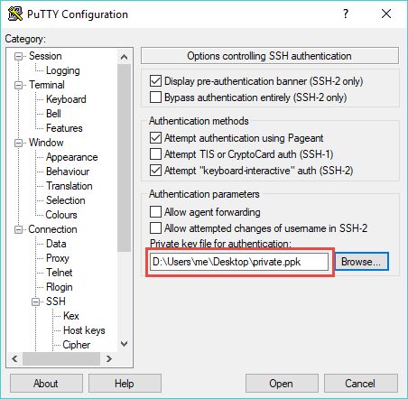Collapse the Window tree node
Screen dimensions: 408x399
[x=19, y=143]
